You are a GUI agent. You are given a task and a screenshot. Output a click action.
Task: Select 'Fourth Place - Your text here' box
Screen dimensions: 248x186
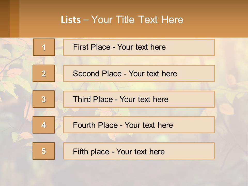(139, 125)
